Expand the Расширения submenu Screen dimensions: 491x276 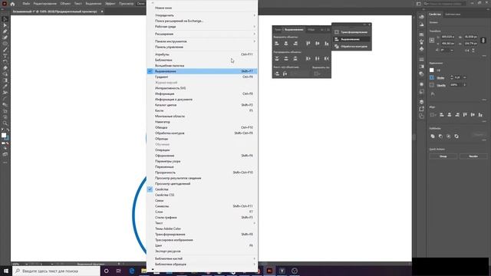pyautogui.click(x=202, y=34)
